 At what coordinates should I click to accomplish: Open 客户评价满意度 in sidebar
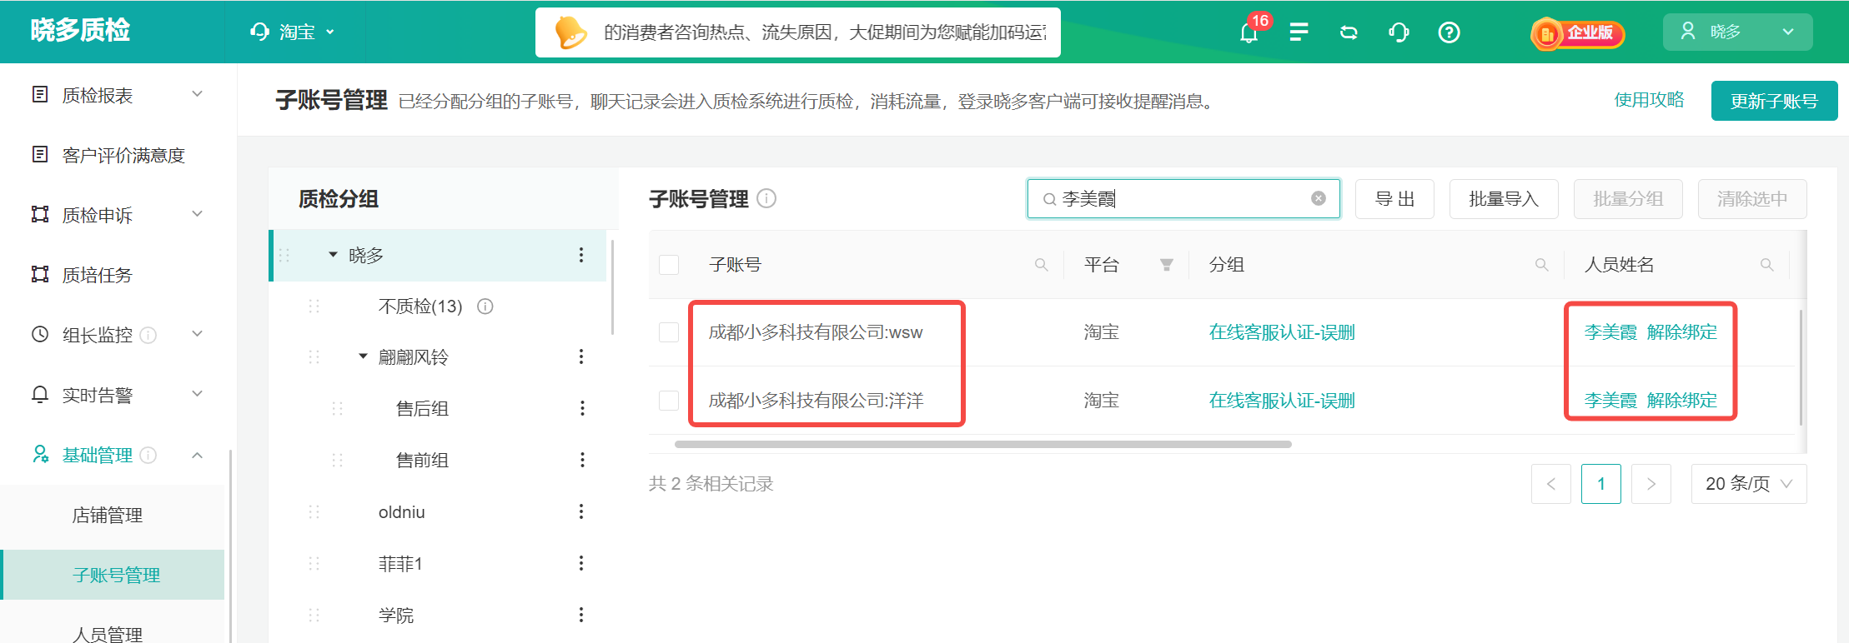tap(123, 155)
